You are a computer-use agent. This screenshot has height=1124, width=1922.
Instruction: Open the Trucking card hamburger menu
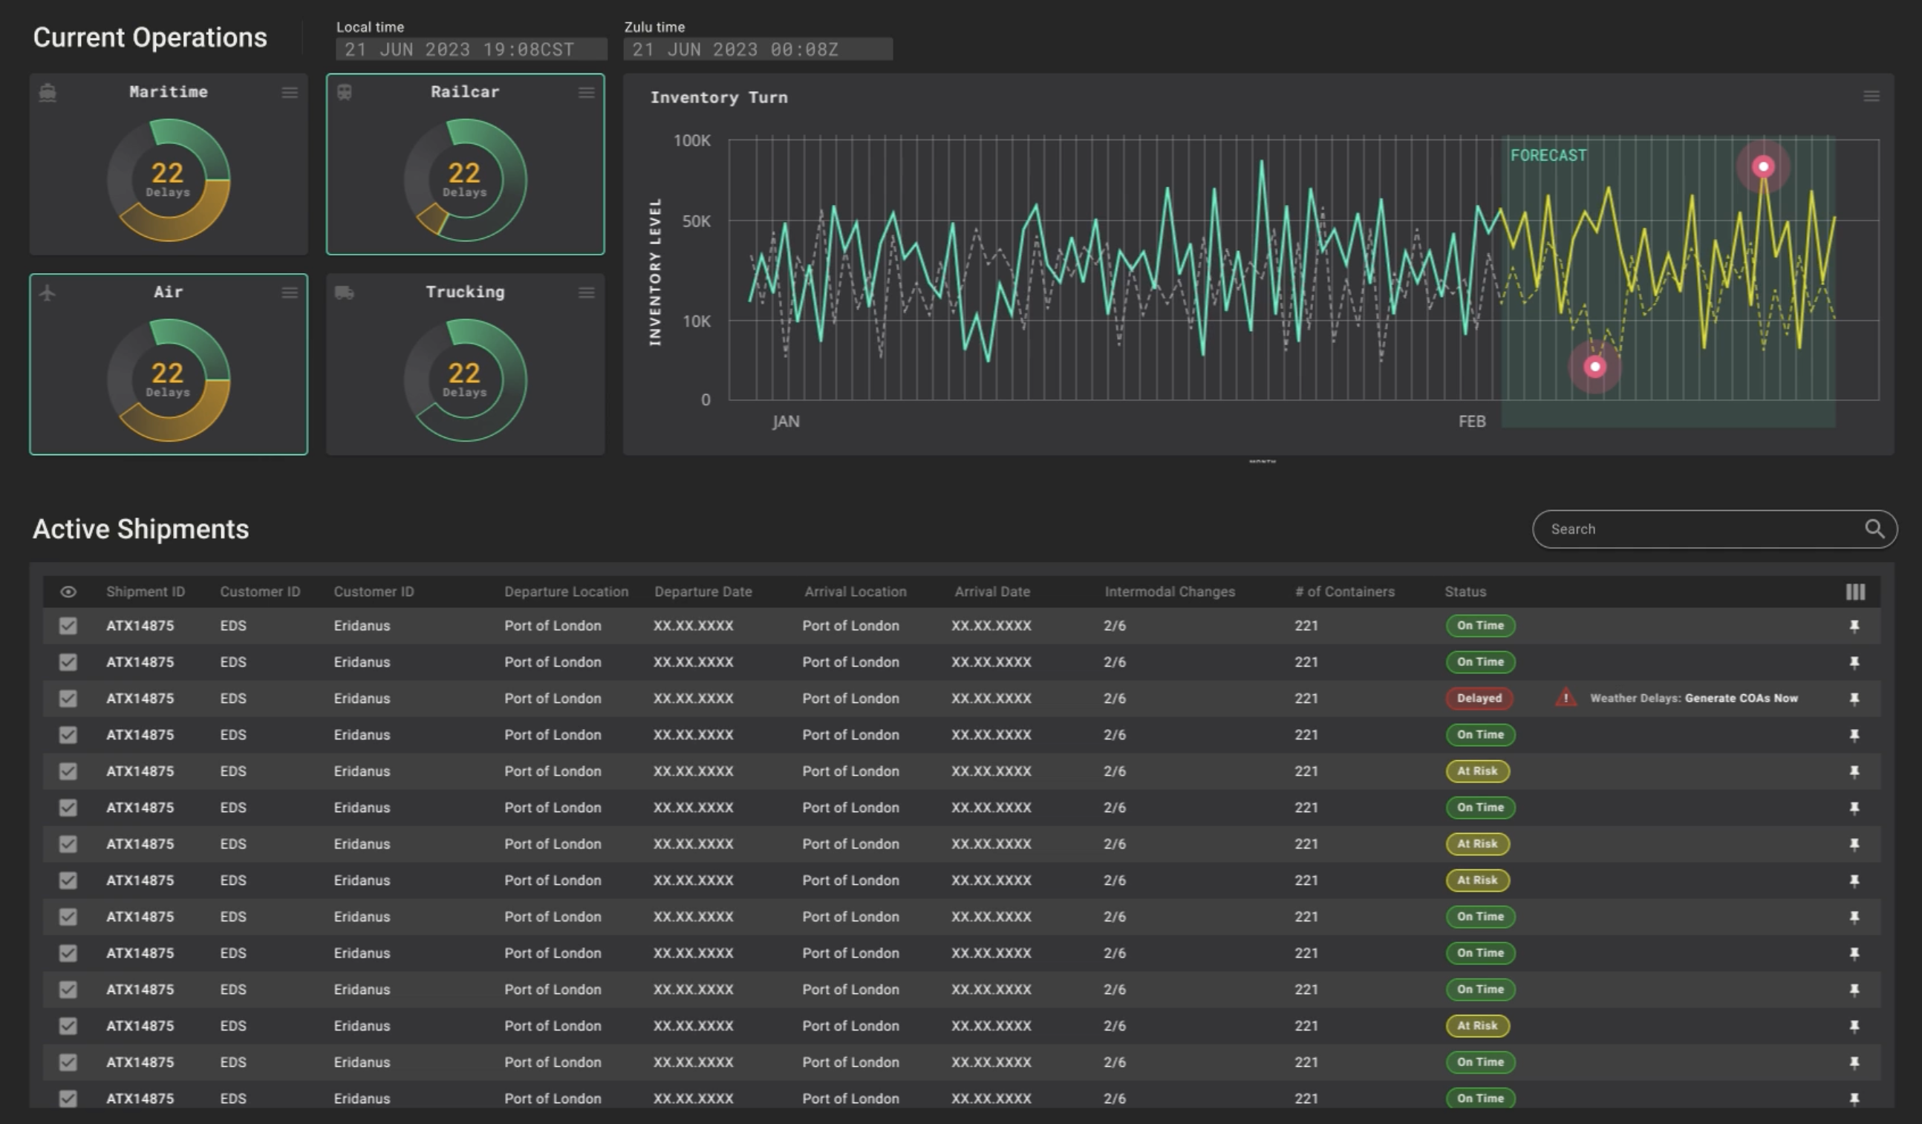587,293
